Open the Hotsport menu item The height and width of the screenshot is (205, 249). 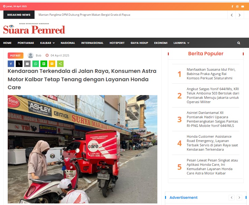point(117,43)
